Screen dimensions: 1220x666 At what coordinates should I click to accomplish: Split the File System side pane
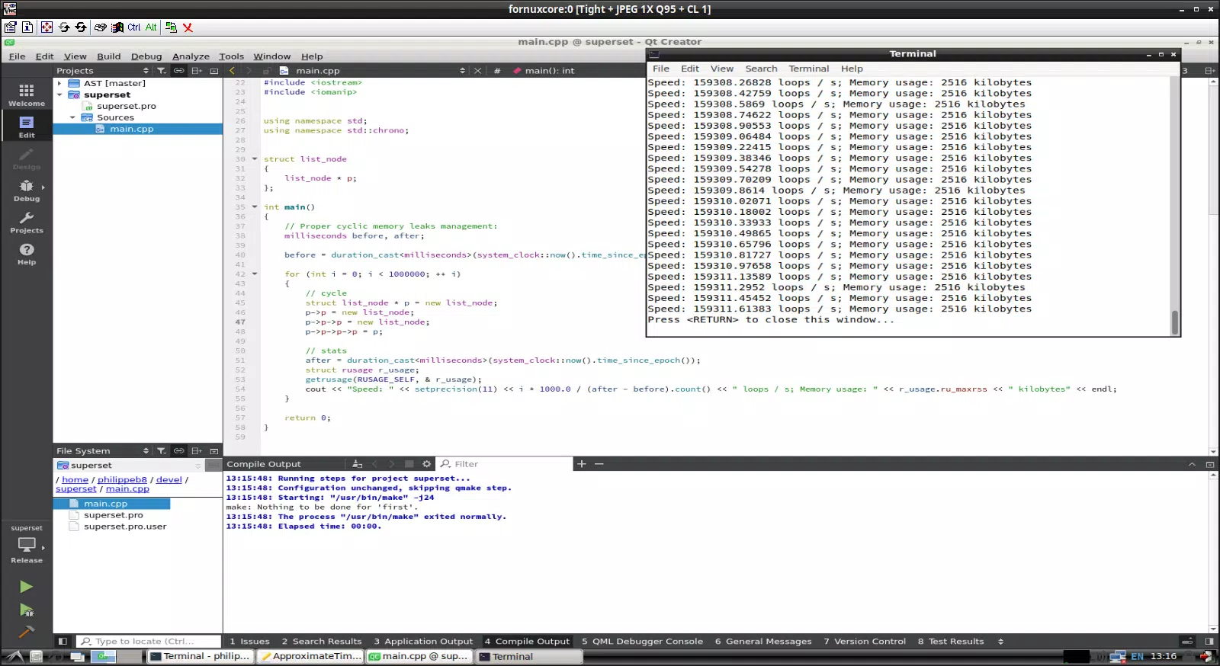[197, 451]
